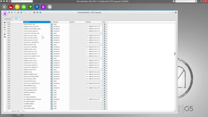Click the column layout icon in sidebar

(5, 30)
